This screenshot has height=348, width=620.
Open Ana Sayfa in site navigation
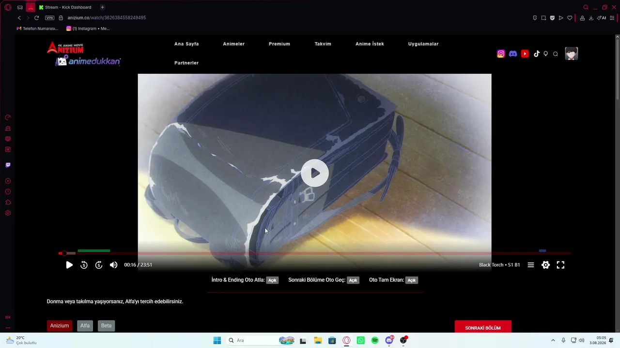point(186,44)
